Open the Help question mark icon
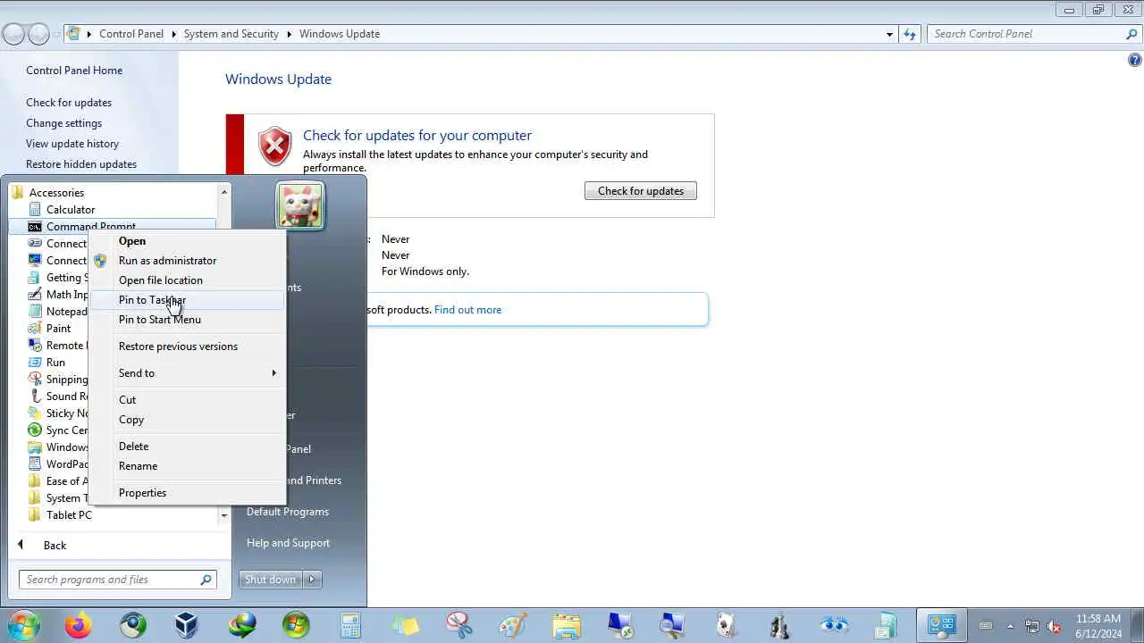1144x643 pixels. (x=1134, y=60)
